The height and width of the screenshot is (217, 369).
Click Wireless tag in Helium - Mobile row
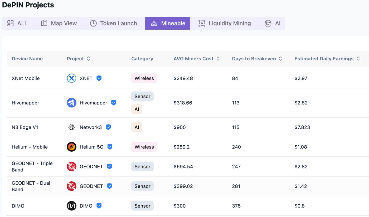[144, 147]
